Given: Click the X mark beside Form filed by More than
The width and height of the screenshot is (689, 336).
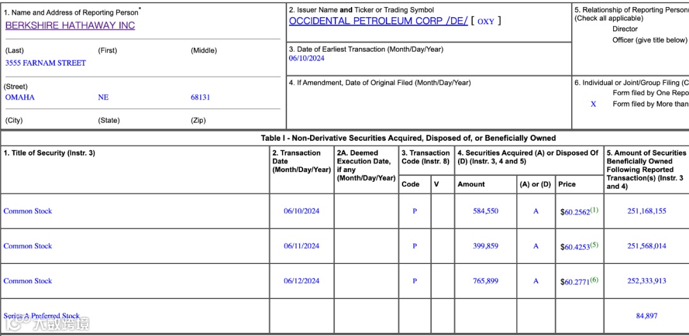Looking at the screenshot, I should [593, 104].
